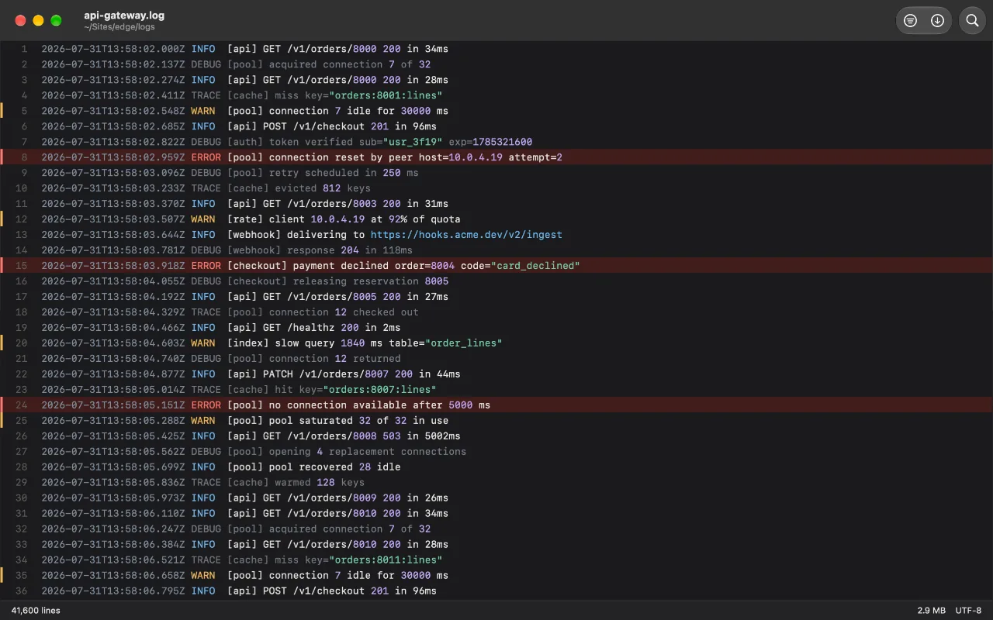Click the '41,600 lines' count in status bar

click(36, 611)
